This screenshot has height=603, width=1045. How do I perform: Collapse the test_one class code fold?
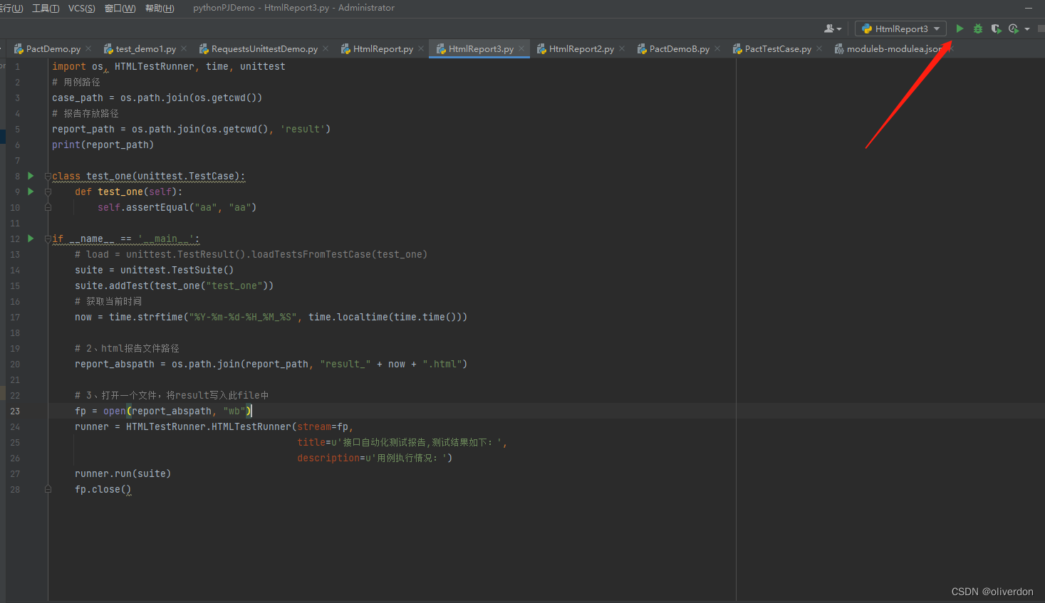point(47,176)
